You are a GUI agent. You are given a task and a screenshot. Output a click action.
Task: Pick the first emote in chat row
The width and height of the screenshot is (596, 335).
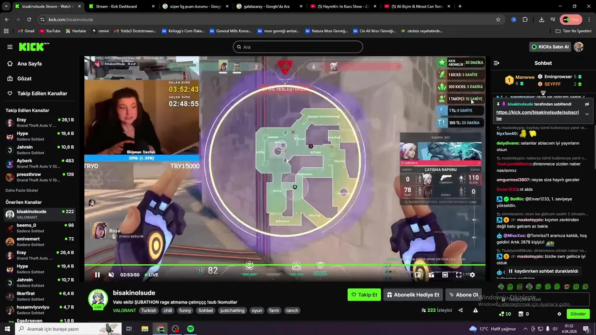pos(501,287)
